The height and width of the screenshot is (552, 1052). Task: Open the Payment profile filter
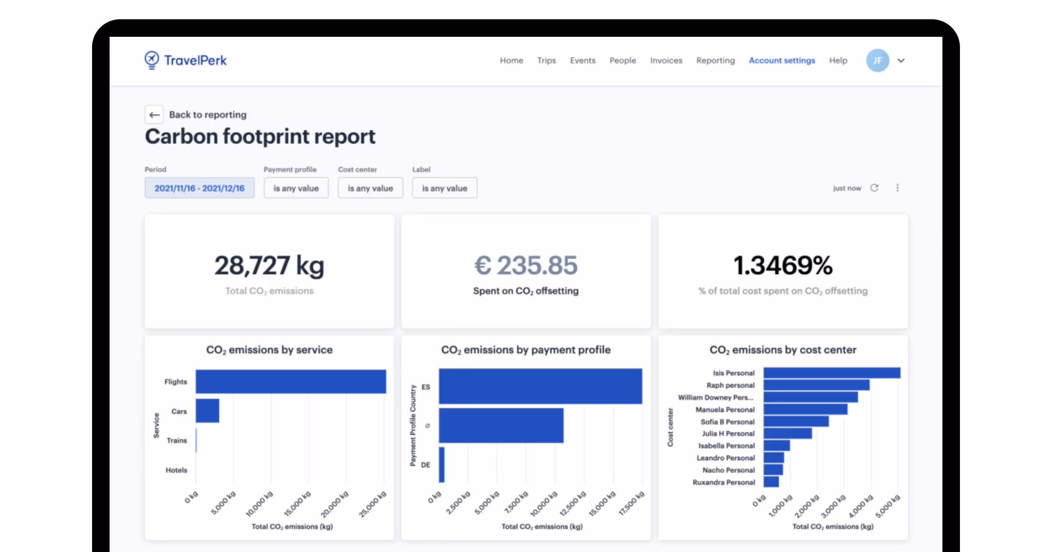296,188
